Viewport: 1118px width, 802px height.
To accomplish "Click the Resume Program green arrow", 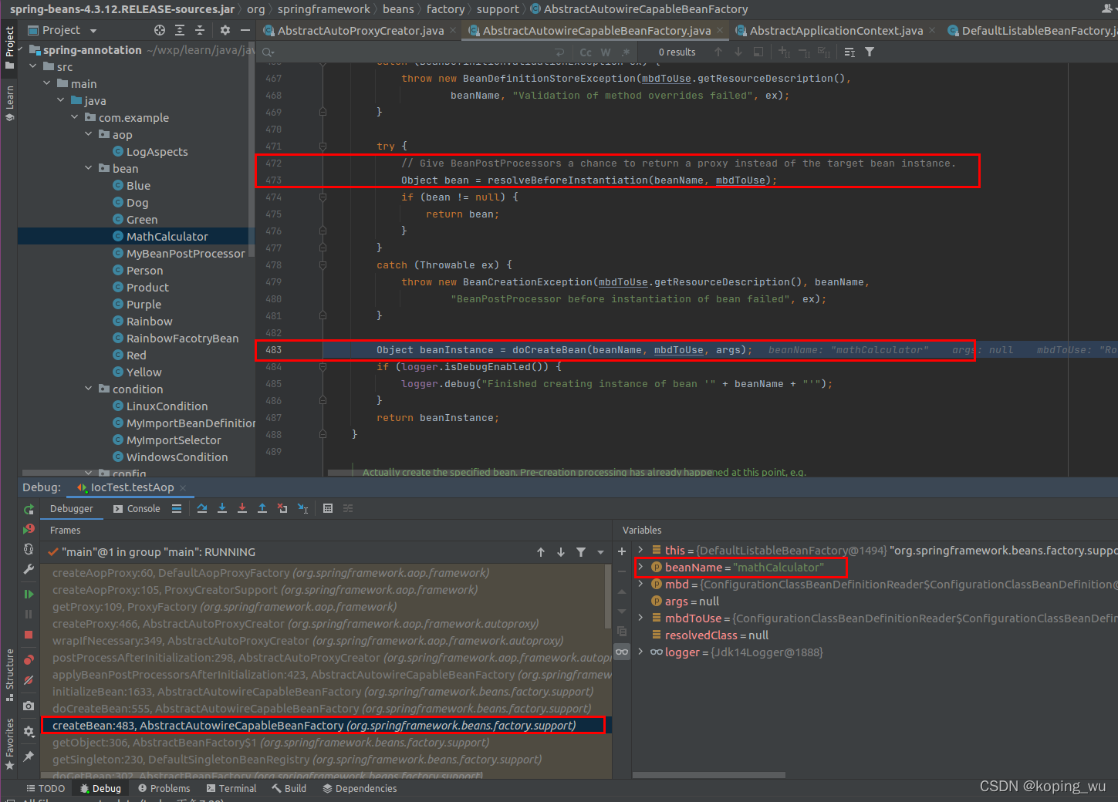I will click(x=29, y=594).
